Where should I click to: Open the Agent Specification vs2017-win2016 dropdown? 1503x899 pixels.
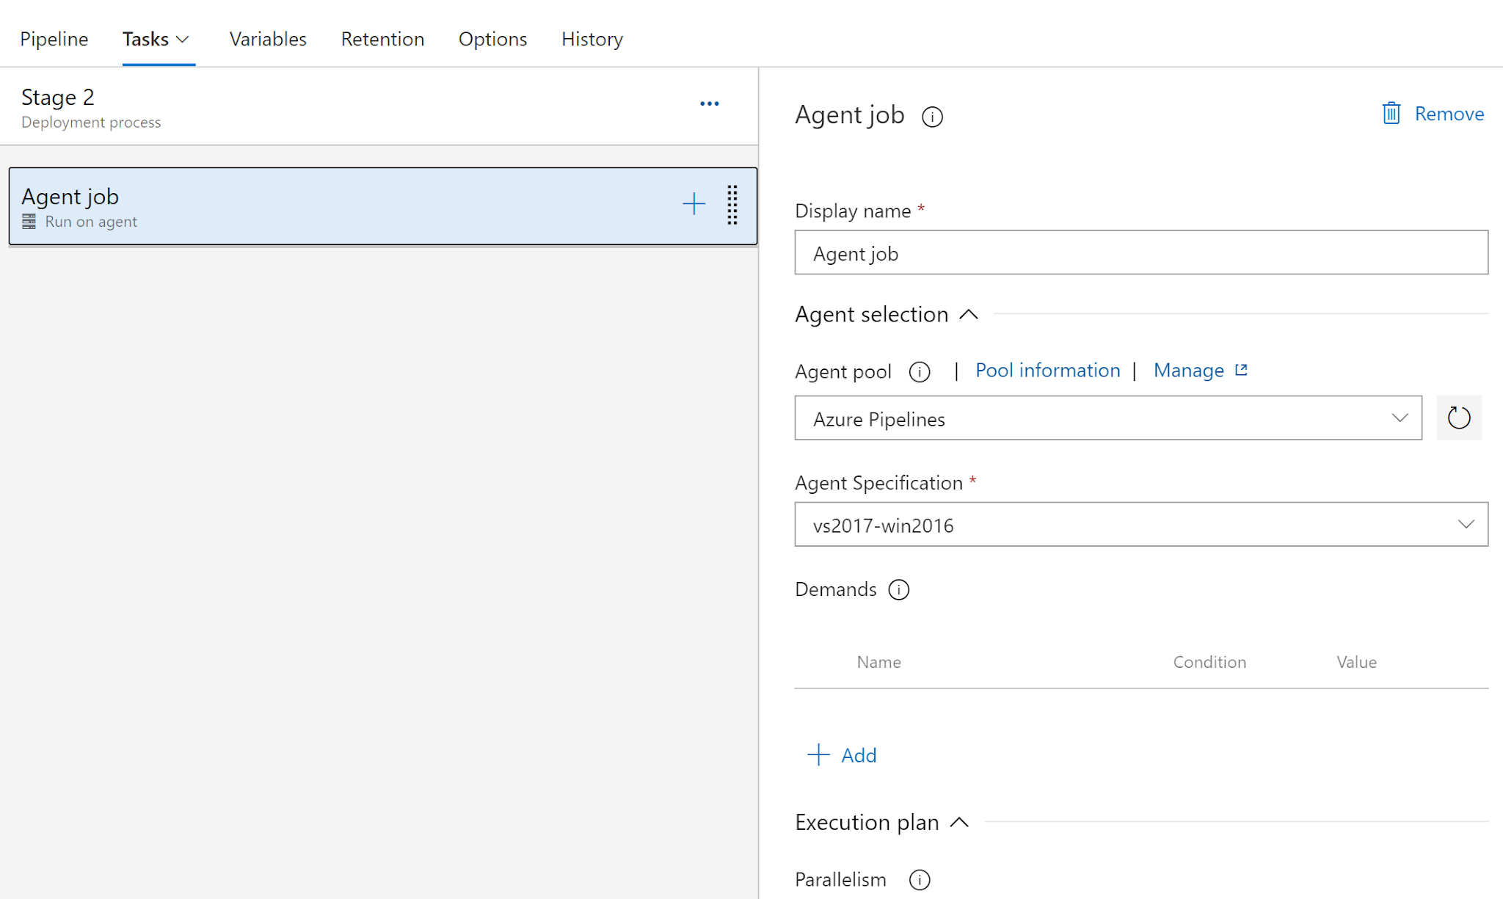(1140, 525)
